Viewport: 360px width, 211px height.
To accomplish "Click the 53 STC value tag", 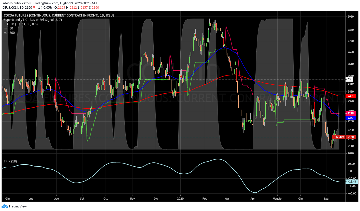I will coord(350,80).
